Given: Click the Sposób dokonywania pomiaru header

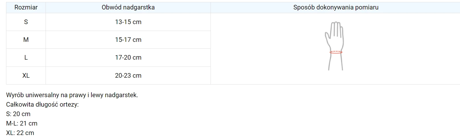Looking at the screenshot, I should pyautogui.click(x=336, y=7).
